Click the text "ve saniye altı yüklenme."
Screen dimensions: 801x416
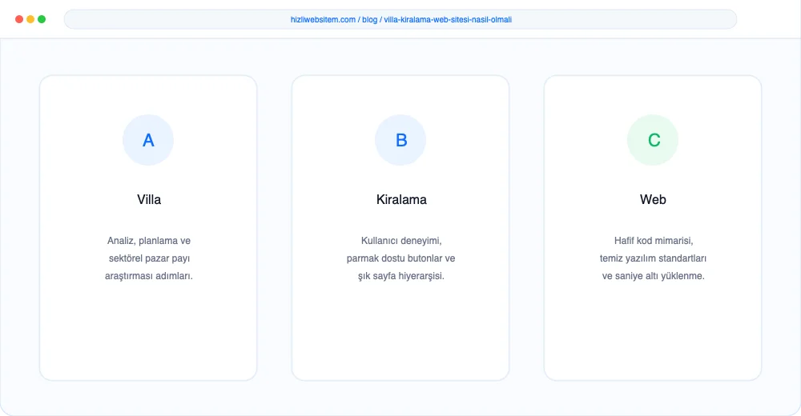(653, 276)
